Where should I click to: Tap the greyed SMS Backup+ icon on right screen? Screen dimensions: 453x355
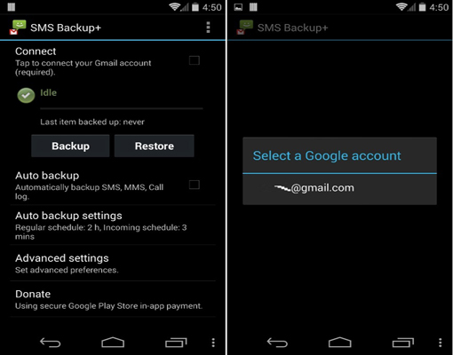pyautogui.click(x=244, y=28)
